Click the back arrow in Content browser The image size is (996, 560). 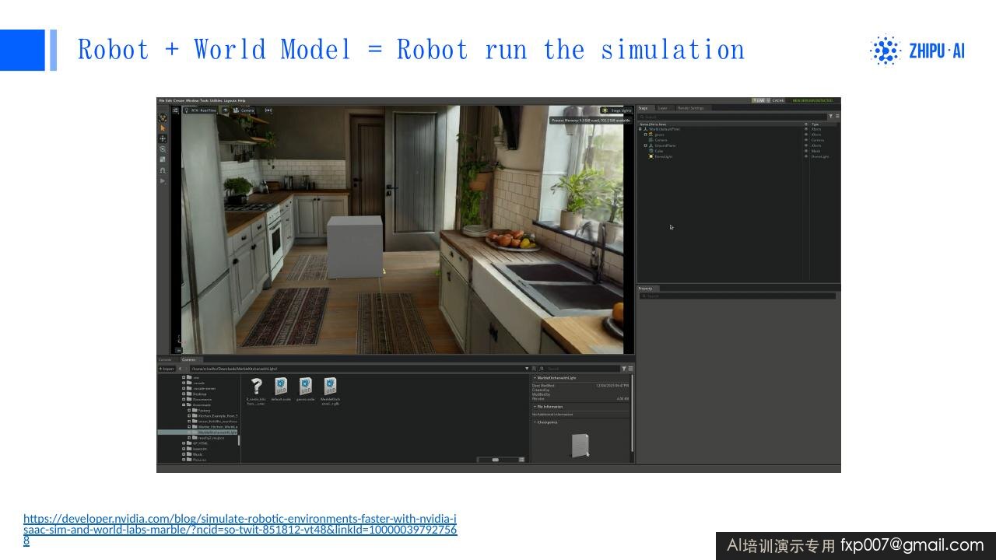[180, 369]
